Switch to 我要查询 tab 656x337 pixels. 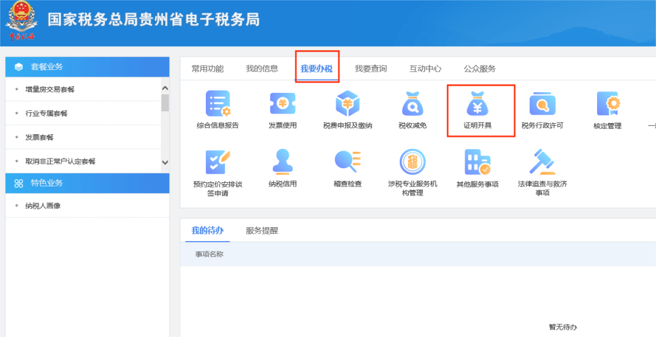pyautogui.click(x=371, y=69)
